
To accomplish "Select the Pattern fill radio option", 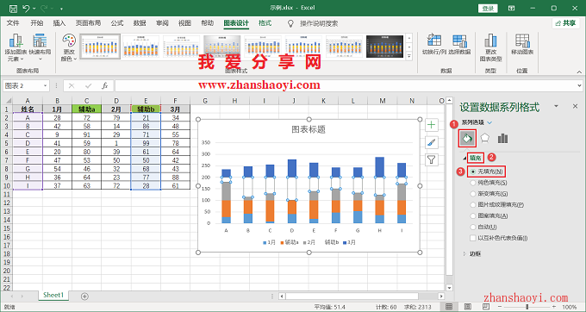I will pyautogui.click(x=473, y=215).
